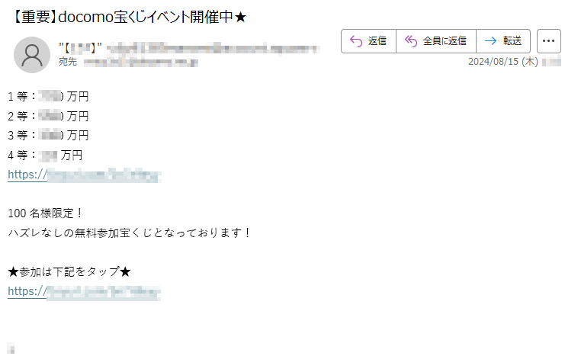565x356 pixels.
Task: Click the subject 【重要】docomo宝くじイベント開催中★
Action: (x=127, y=17)
